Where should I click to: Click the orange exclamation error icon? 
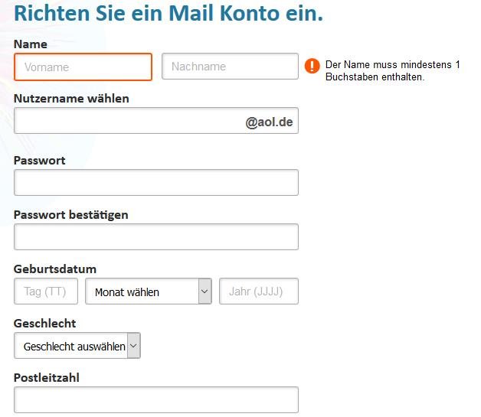(x=312, y=66)
